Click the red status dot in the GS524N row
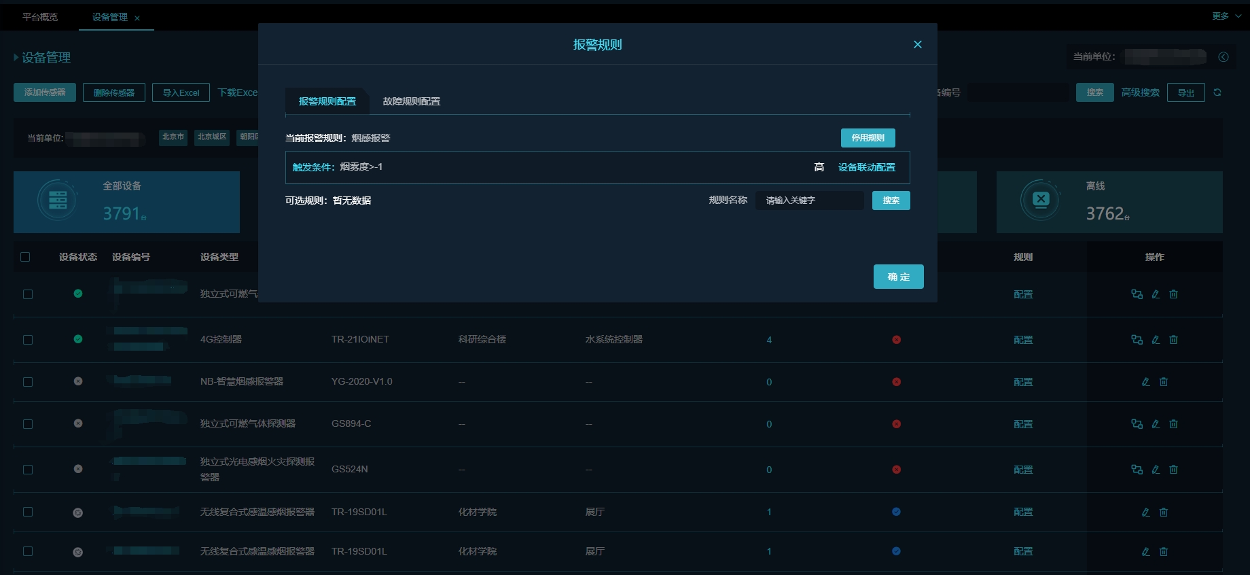Screen dimensions: 1250x575 point(896,470)
